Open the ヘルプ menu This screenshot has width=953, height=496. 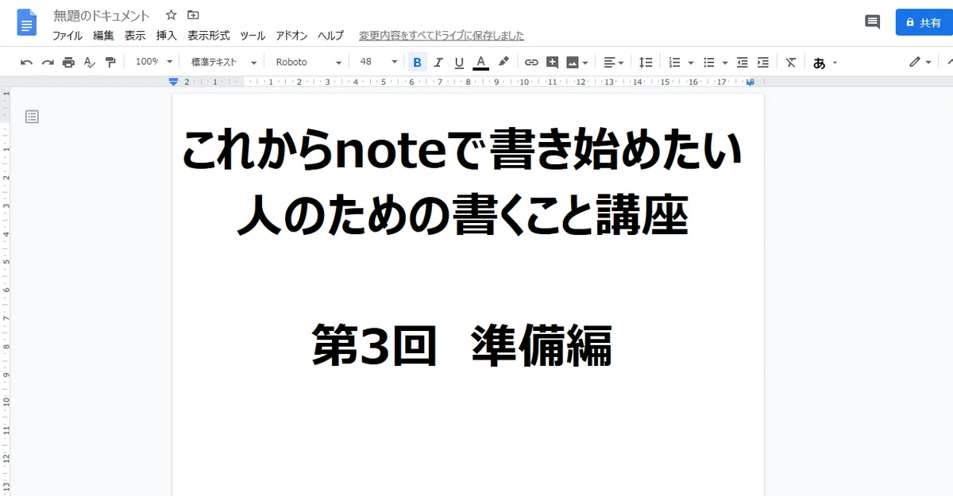point(330,36)
